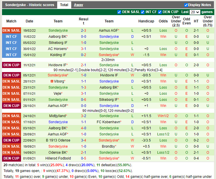The image size is (216, 179).
Task: Open the Last games count dropdown
Action: click(x=195, y=12)
